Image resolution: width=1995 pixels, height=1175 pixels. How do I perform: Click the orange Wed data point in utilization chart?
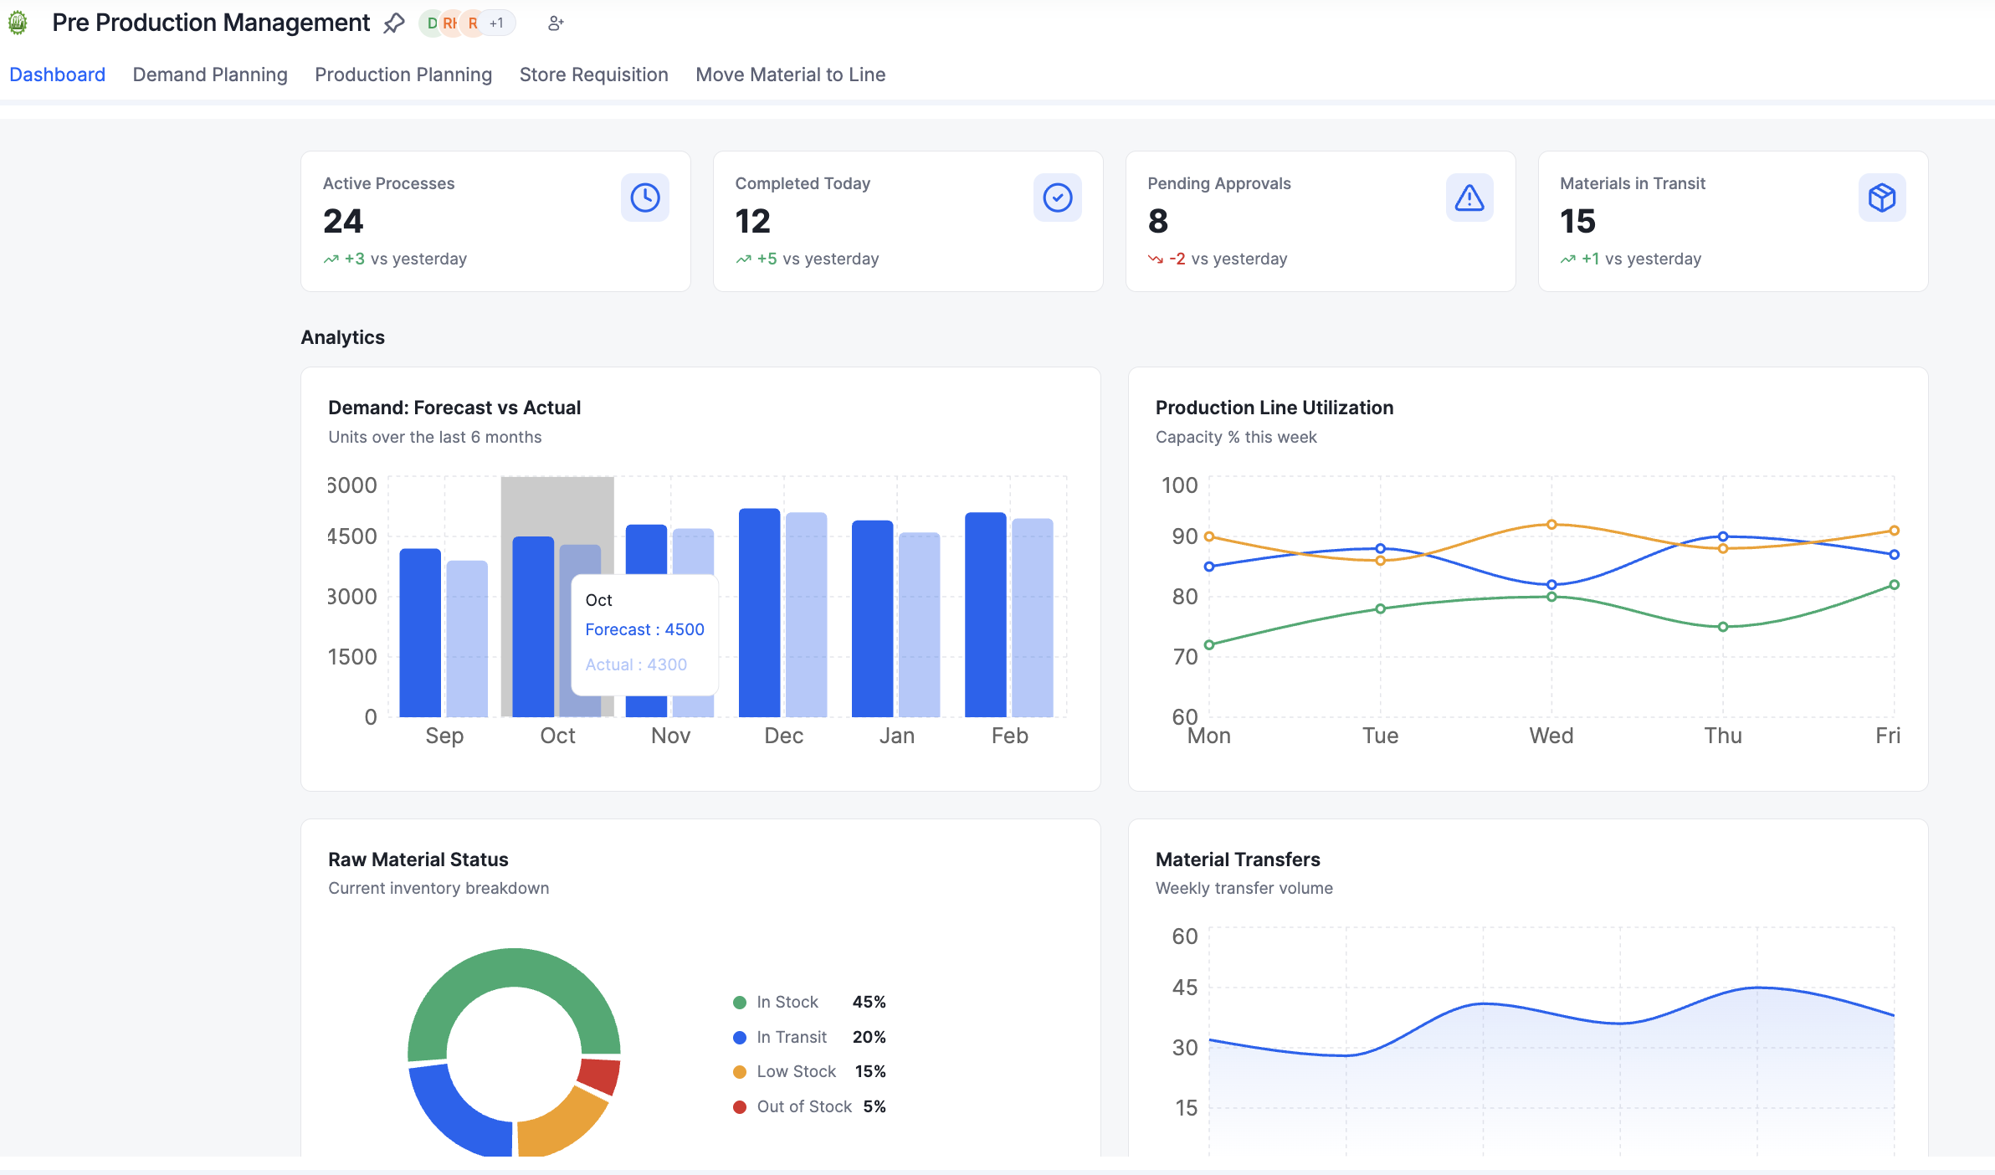point(1551,525)
